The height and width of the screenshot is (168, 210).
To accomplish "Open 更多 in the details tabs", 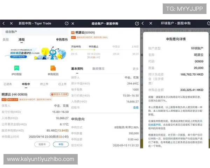I will (136, 69).
